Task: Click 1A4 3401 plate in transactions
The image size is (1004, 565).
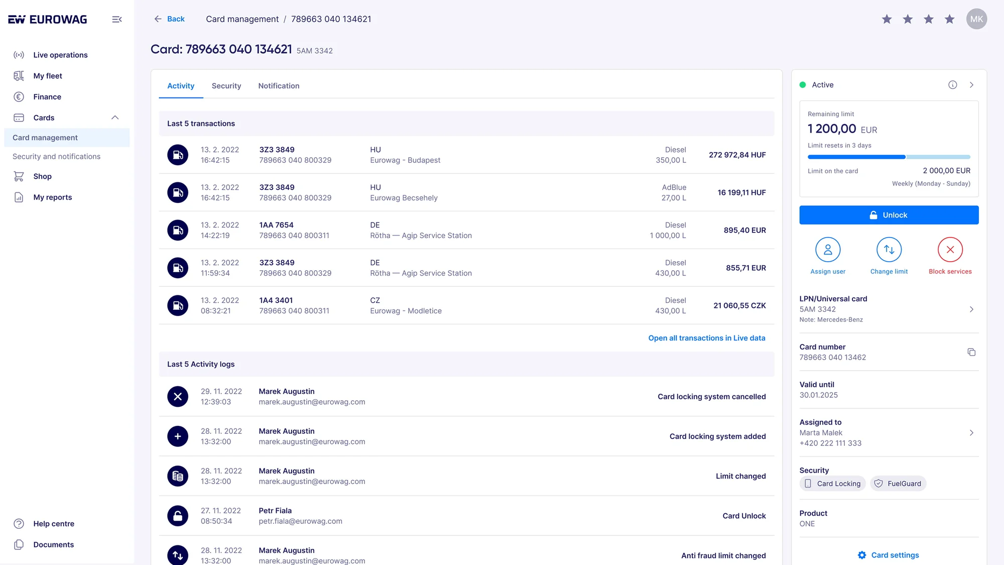Action: pyautogui.click(x=276, y=300)
